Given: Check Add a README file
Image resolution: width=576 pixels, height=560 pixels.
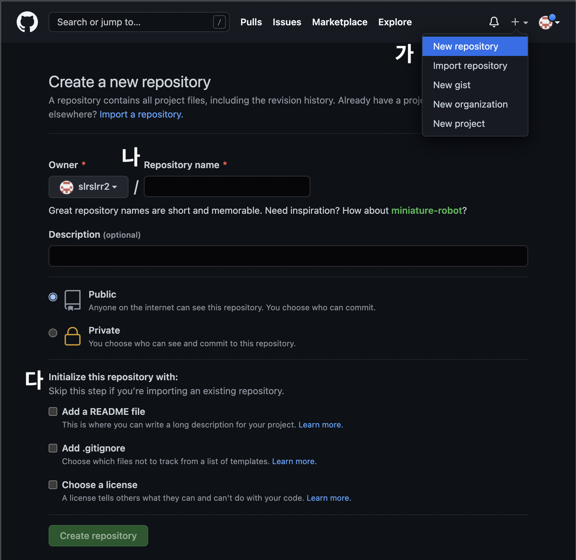Looking at the screenshot, I should point(53,412).
